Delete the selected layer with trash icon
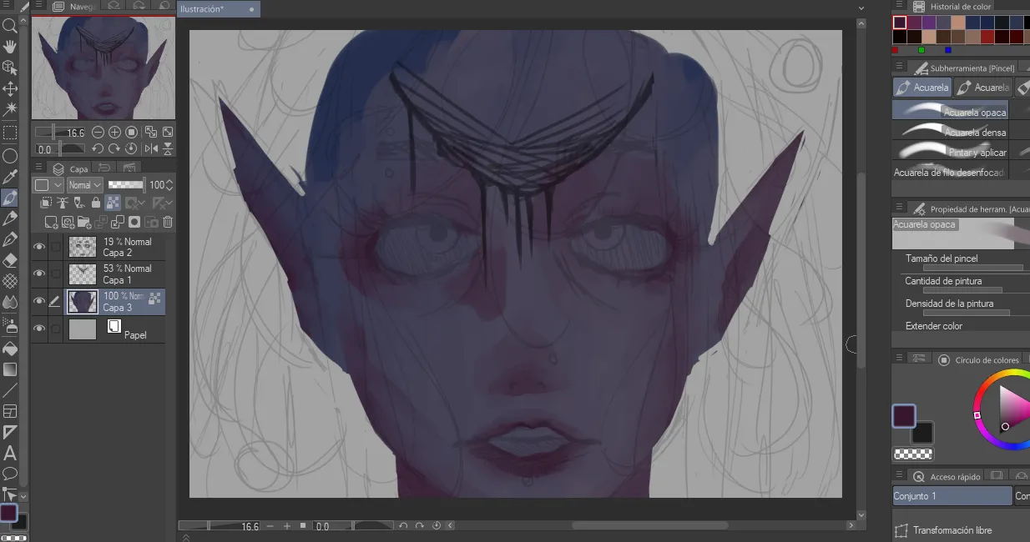This screenshot has height=542, width=1030. pos(168,222)
